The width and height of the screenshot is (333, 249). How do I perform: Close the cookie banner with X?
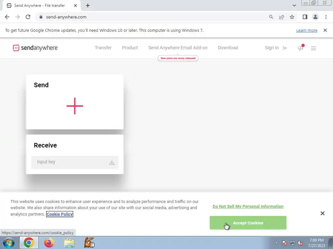click(322, 213)
